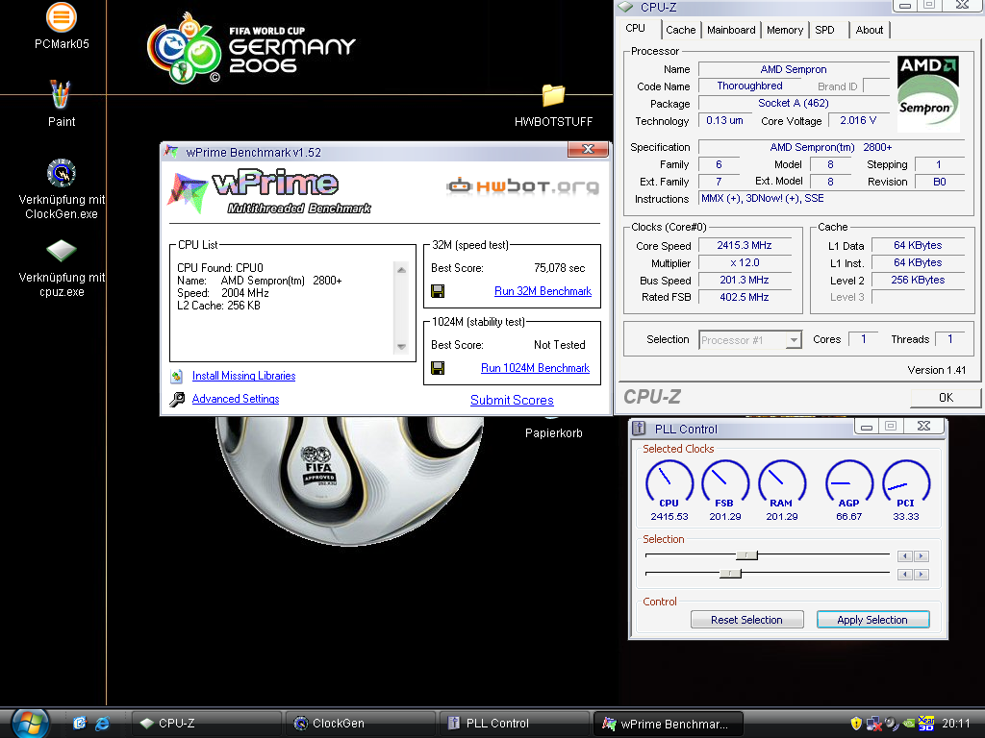This screenshot has width=985, height=738.
Task: Click the show desktop quick launch icon
Action: [79, 724]
